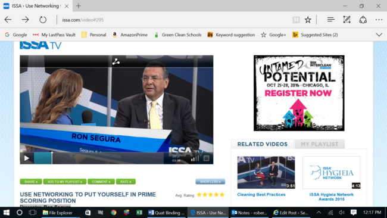Open the Windows Start menu
Screen dimensions: 387x218
[7, 213]
